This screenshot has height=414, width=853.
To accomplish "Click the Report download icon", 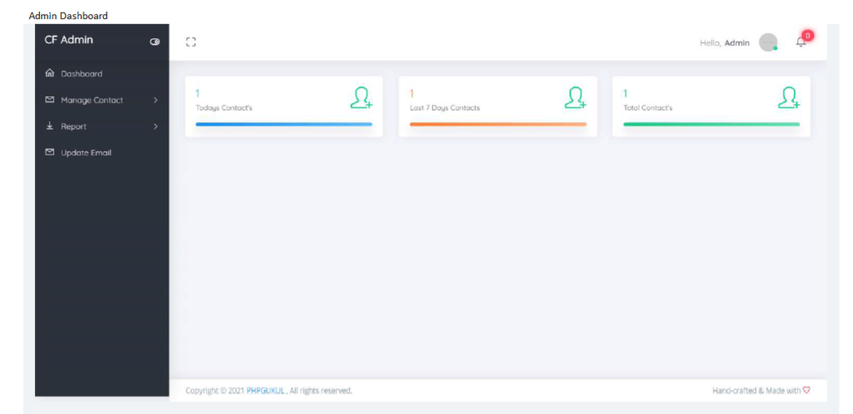I will point(49,126).
